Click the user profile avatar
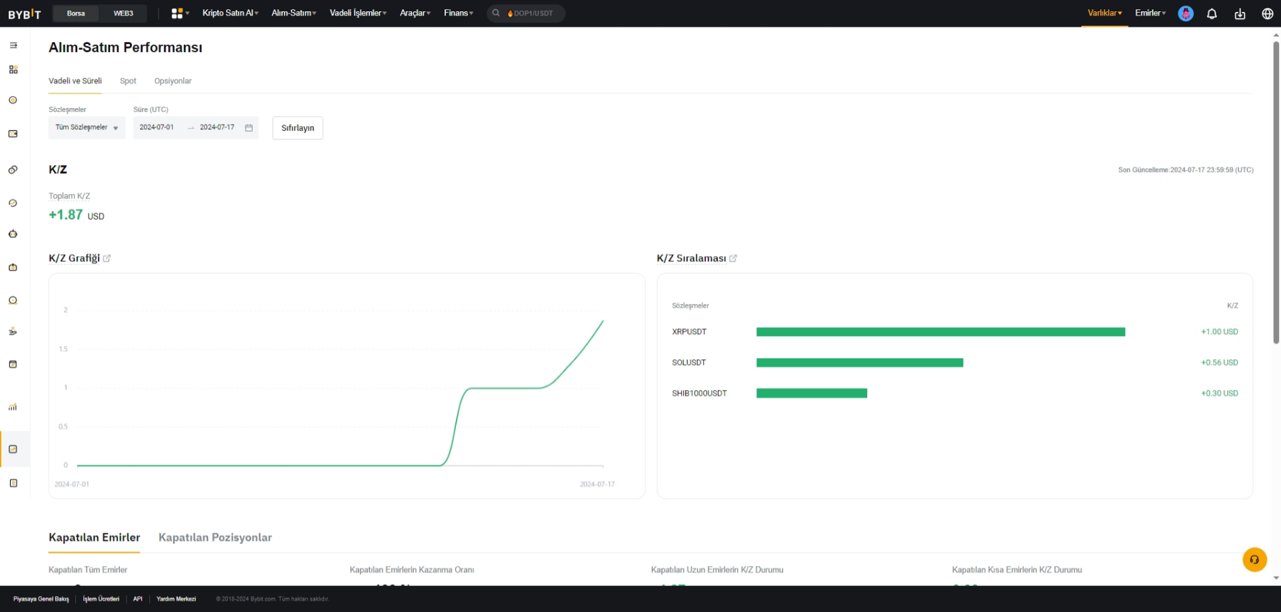 (x=1186, y=13)
